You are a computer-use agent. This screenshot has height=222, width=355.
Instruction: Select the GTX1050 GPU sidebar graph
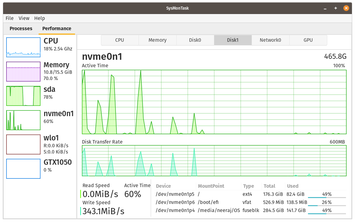point(23,168)
